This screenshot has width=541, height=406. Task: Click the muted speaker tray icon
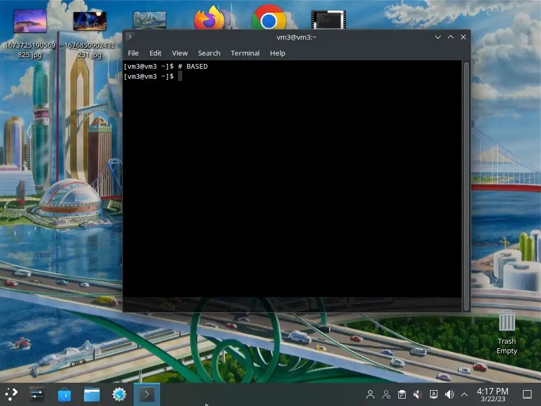point(418,394)
